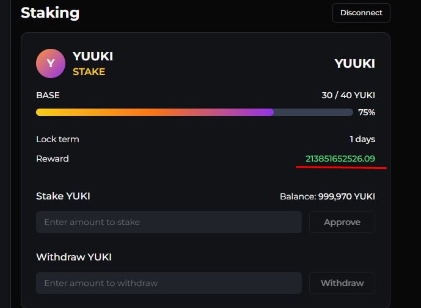Viewport: 421px width, 308px height.
Task: Click the right-side YUUKI token name
Action: tap(354, 63)
